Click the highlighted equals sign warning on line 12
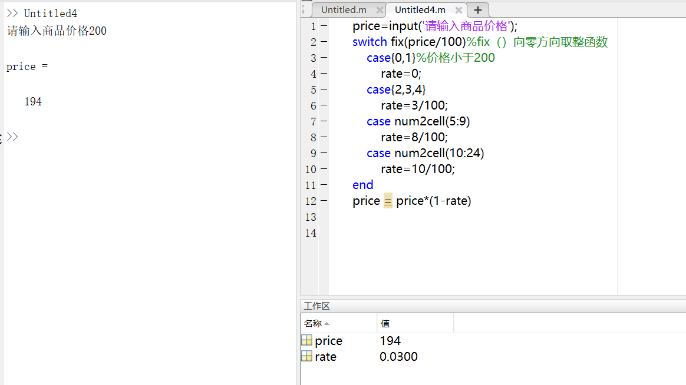 point(388,201)
